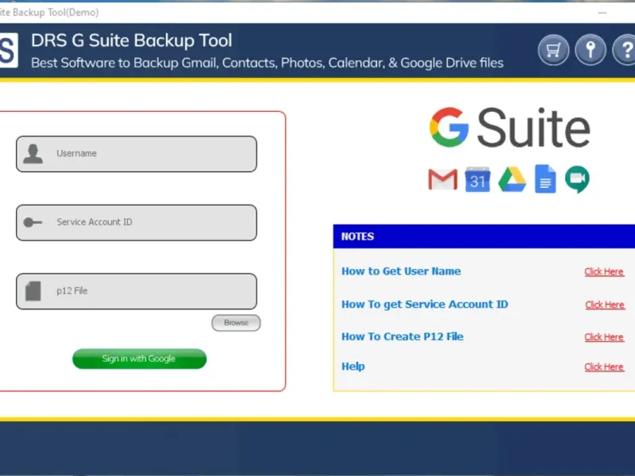Click the key icon in Service Account ID field
635x476 pixels.
[33, 222]
